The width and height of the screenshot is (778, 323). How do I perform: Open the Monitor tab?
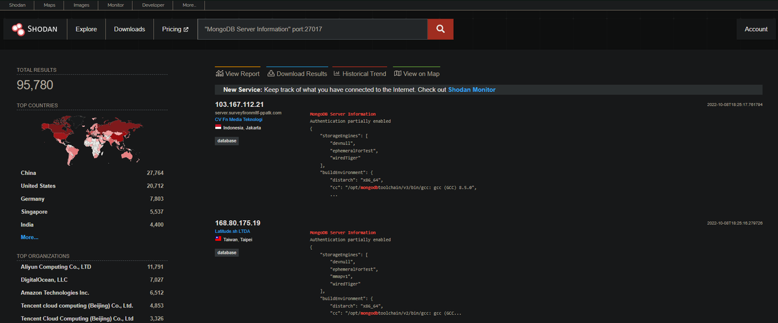[115, 5]
